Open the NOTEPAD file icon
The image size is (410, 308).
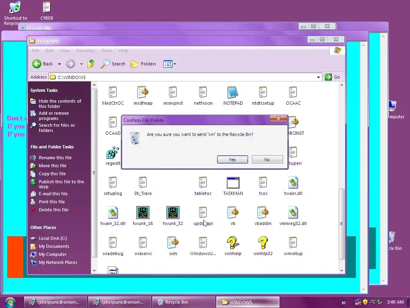point(233,93)
